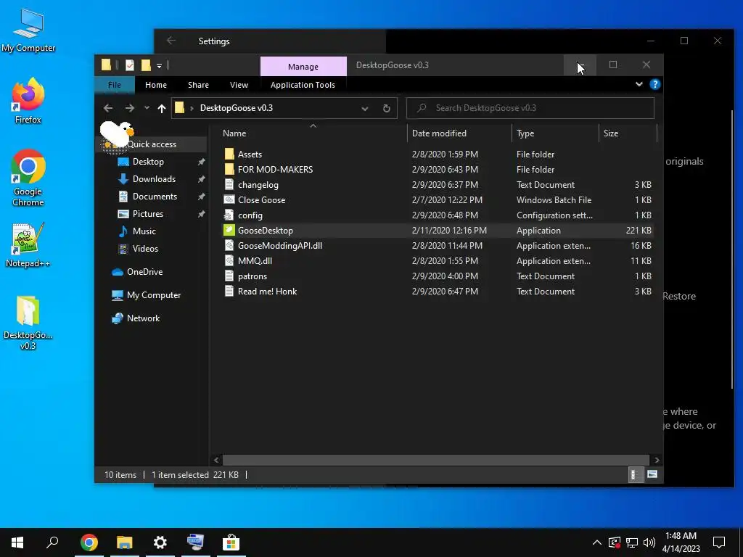Open Firefox desktop shortcut

tap(28, 101)
